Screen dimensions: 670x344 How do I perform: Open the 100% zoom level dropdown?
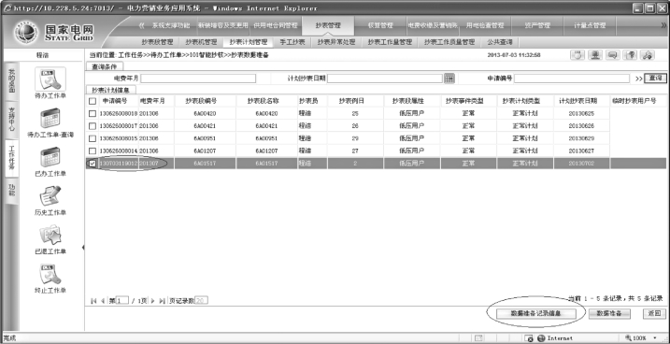(656, 338)
